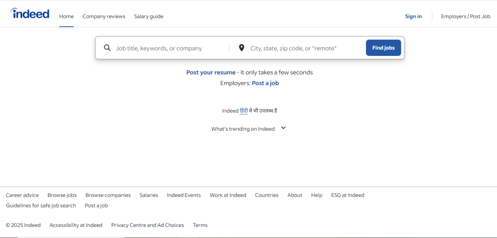This screenshot has width=497, height=238.
Task: Click Post a job in the footer
Action: [97, 205]
